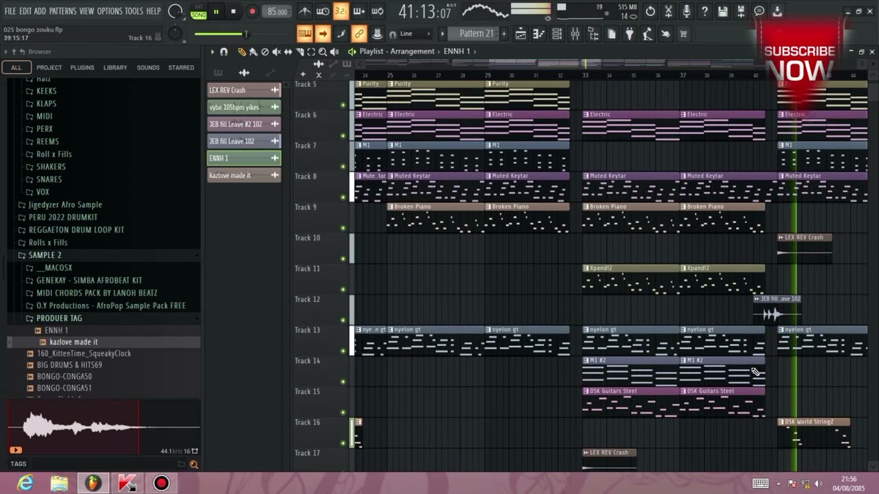Select the Draw pencil tool in playlist
This screenshot has height=494, width=879.
point(241,51)
